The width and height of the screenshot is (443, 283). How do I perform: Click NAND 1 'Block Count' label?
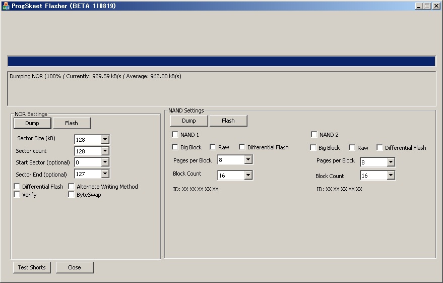(x=187, y=174)
